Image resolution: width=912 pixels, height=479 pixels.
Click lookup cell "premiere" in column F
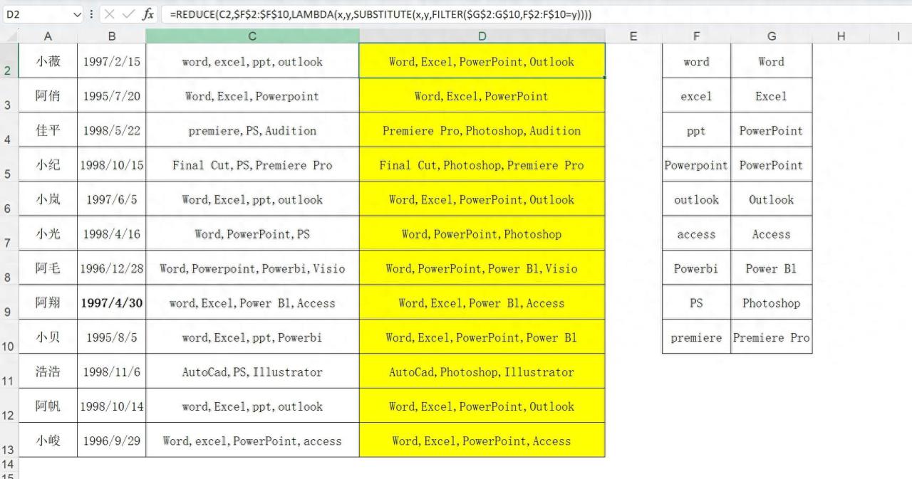coord(696,337)
